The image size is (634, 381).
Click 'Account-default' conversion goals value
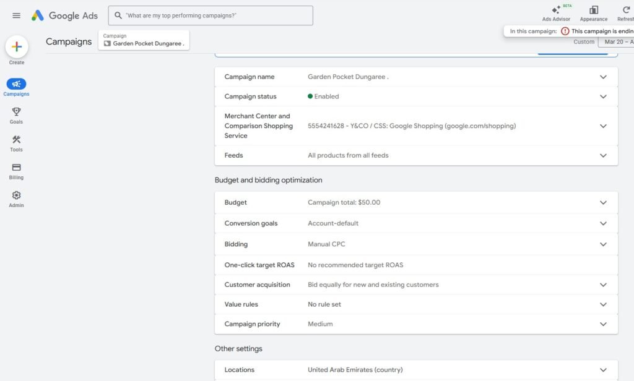pos(332,223)
